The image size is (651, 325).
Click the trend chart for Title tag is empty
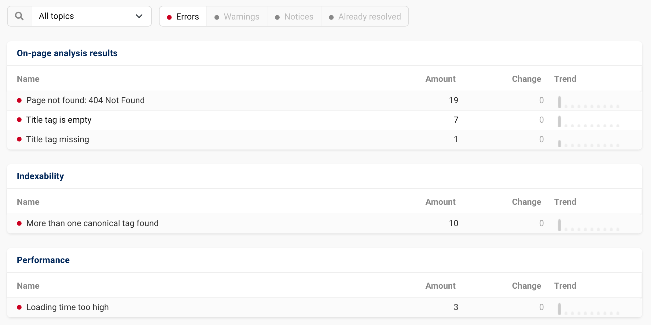point(588,121)
